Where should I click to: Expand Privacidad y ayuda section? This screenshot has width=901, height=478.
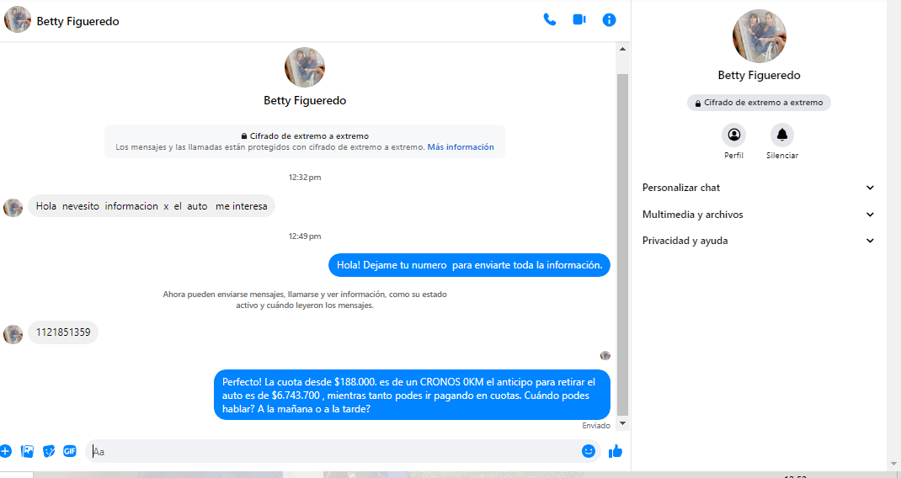(x=758, y=241)
